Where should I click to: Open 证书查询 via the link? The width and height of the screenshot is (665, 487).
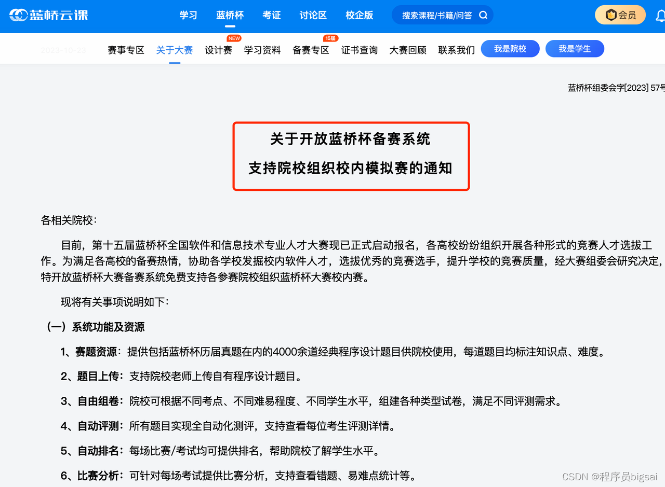coord(359,50)
